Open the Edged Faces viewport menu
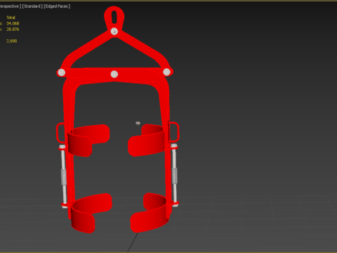 coord(57,6)
